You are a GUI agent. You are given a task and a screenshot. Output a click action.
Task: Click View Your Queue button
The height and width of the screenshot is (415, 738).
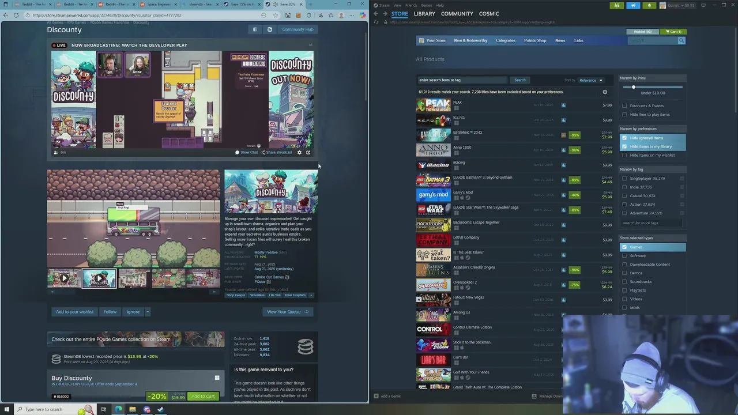[x=288, y=312]
